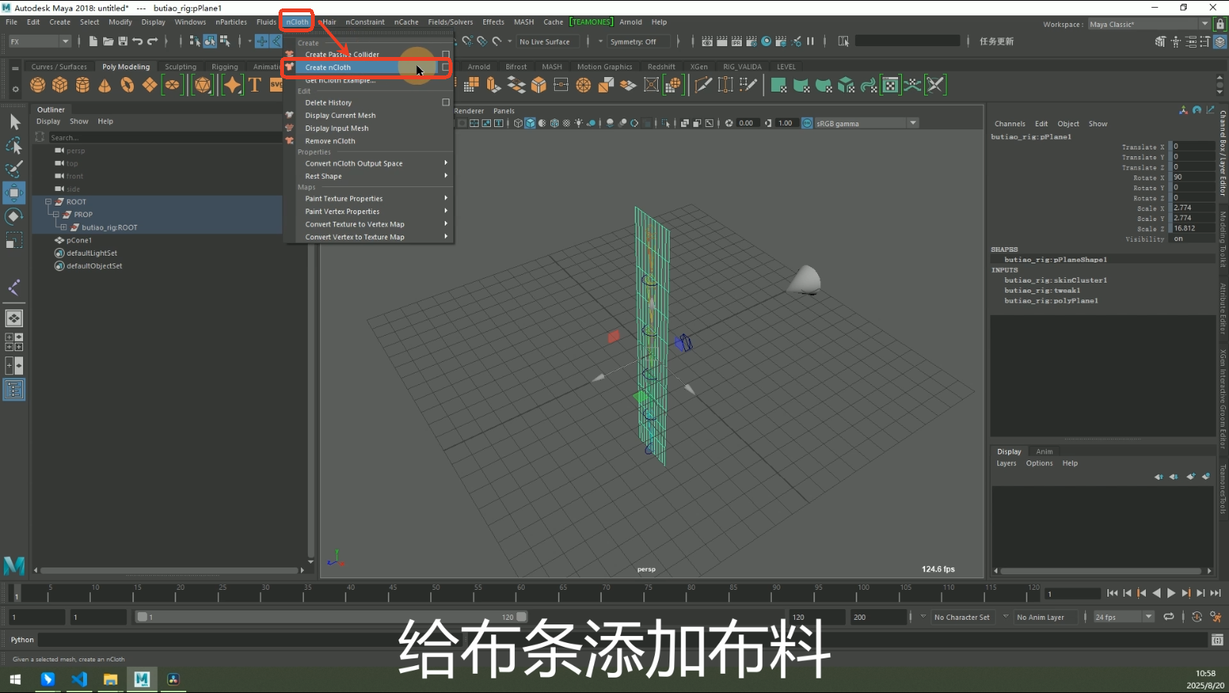Click the polygon sphere shelf icon

click(x=38, y=85)
